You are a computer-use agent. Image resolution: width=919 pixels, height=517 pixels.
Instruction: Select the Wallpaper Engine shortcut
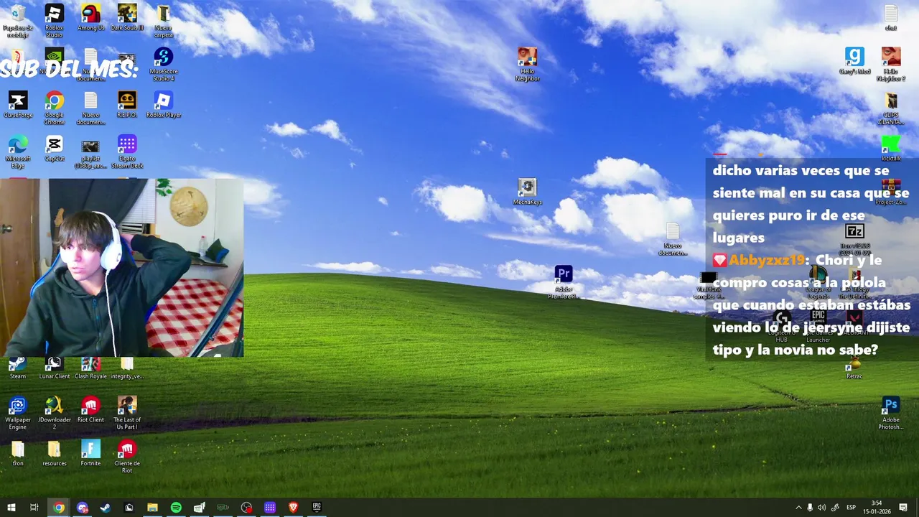[x=18, y=413]
